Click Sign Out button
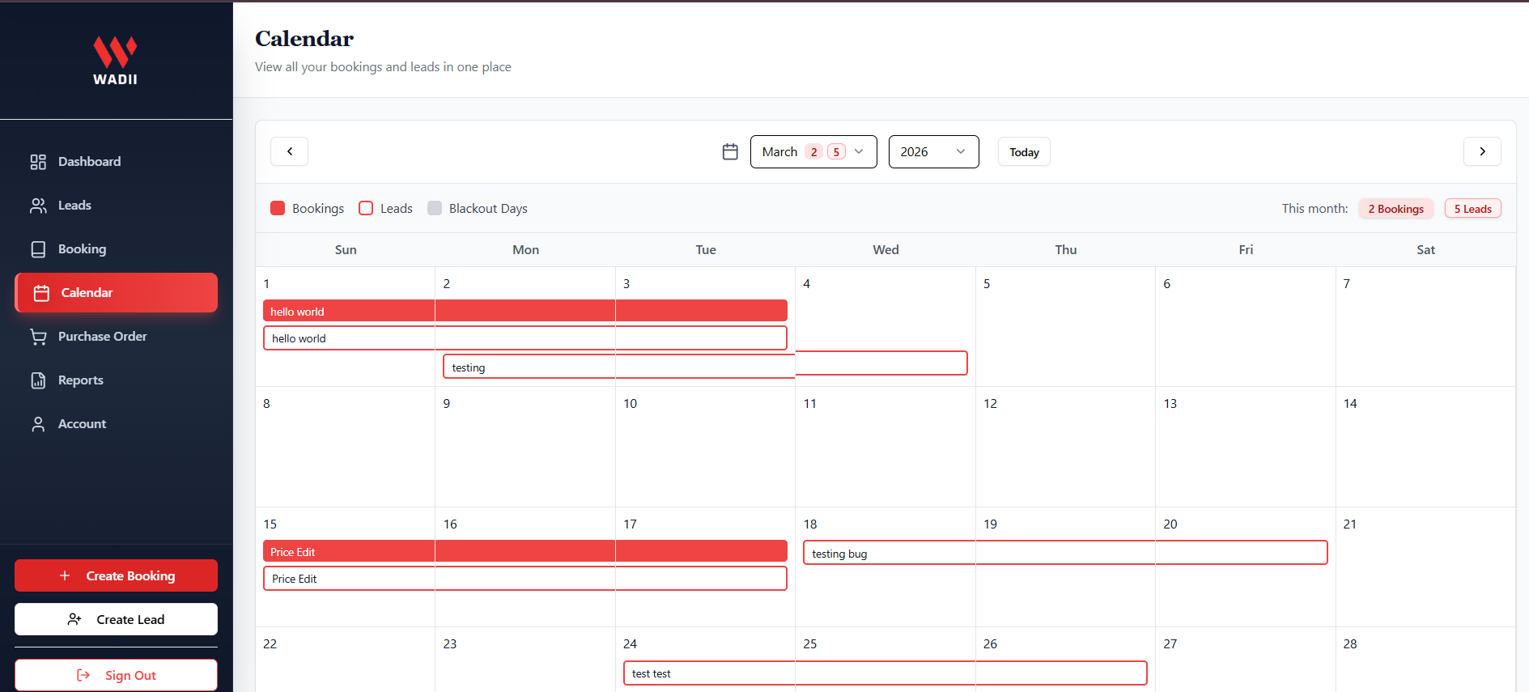The image size is (1529, 692). coord(116,675)
